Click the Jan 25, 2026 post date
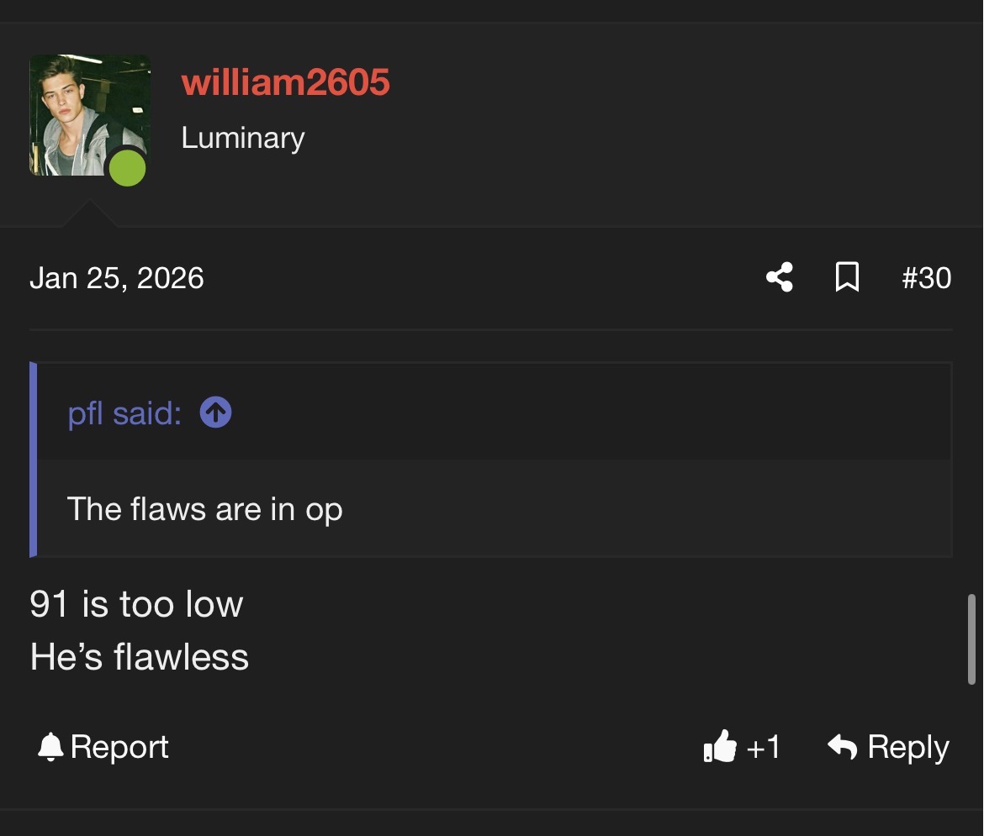Viewport: 984px width, 836px height. pyautogui.click(x=117, y=278)
